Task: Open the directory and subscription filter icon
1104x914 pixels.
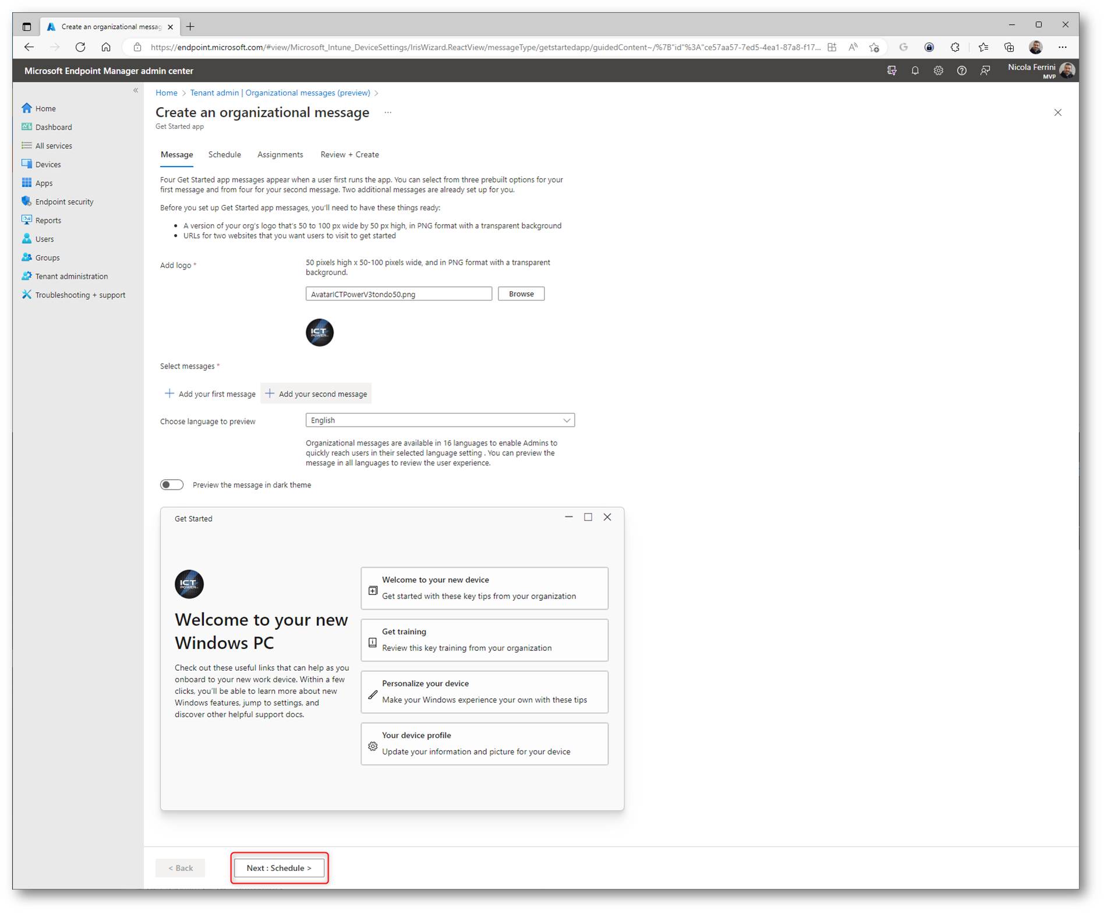Action: click(891, 70)
